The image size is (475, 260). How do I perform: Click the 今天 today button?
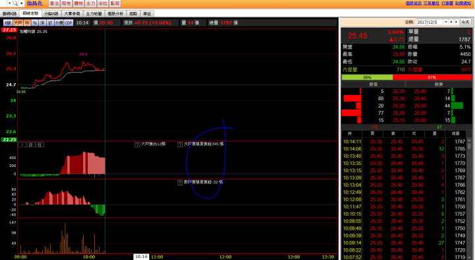(x=465, y=22)
